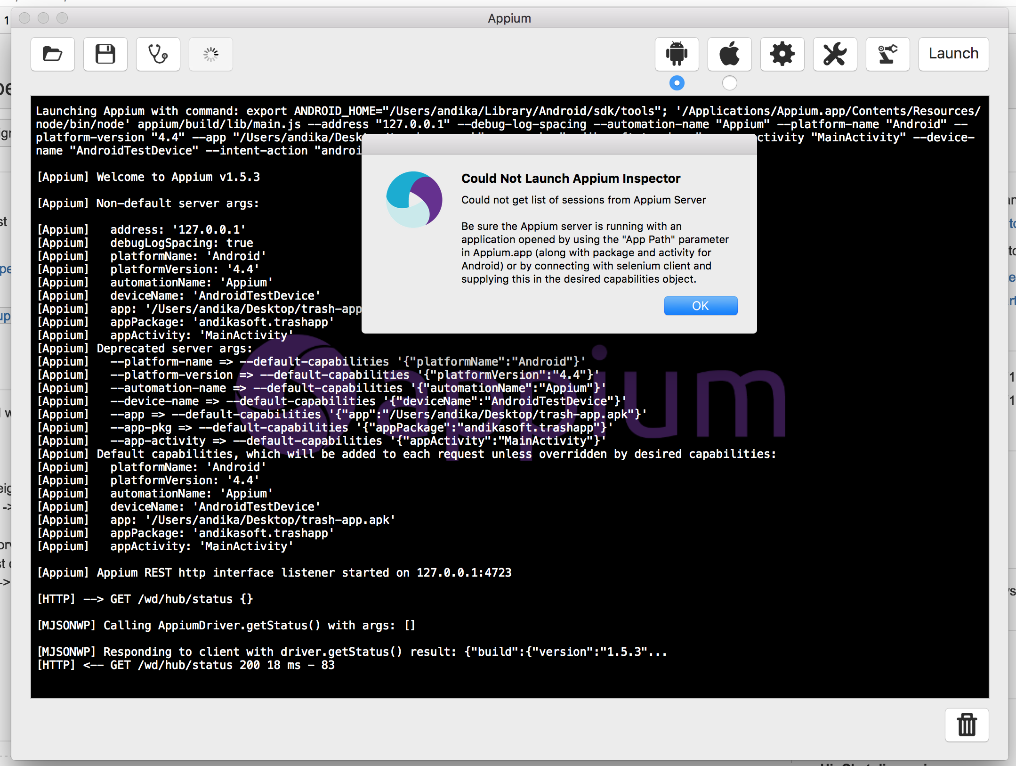Clear the log with trash icon

pyautogui.click(x=967, y=725)
